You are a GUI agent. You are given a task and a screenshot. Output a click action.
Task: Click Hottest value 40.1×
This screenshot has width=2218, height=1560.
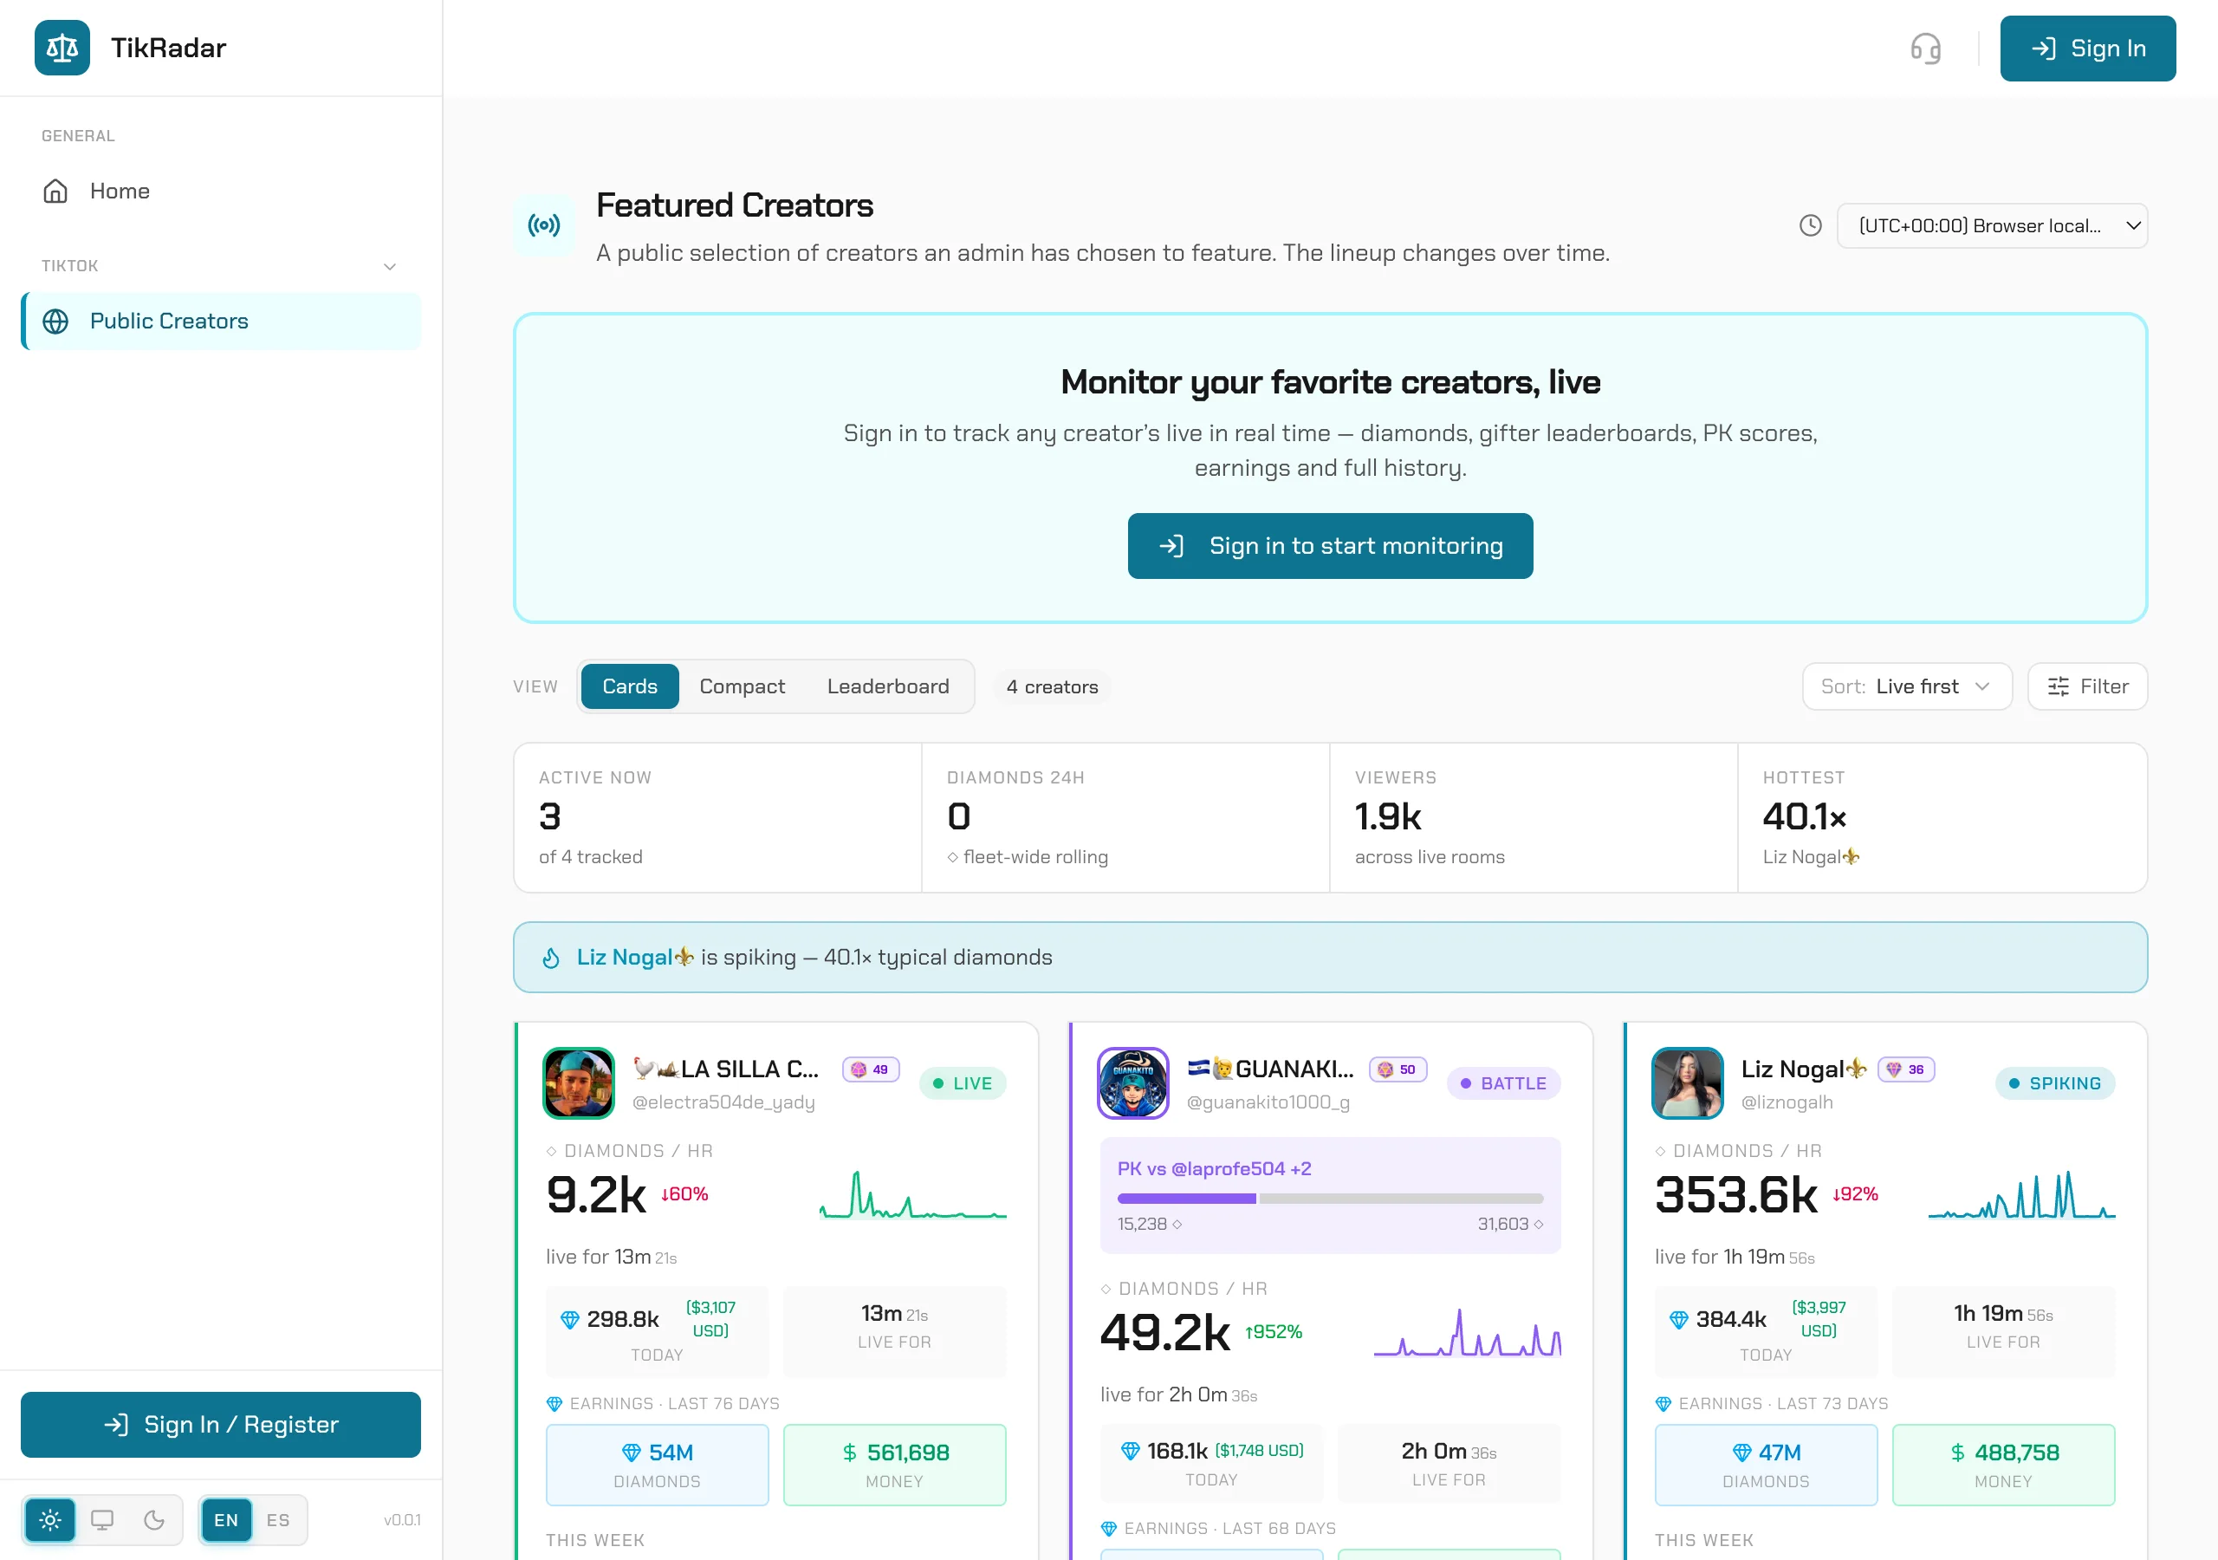[x=1805, y=816]
